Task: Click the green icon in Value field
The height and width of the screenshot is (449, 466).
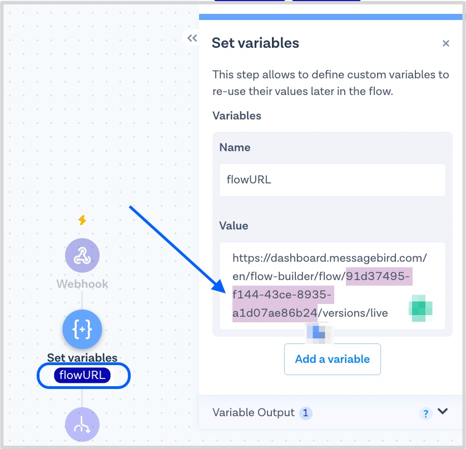Action: 421,308
